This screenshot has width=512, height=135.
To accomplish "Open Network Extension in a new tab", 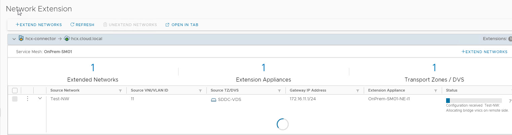I will point(182,25).
